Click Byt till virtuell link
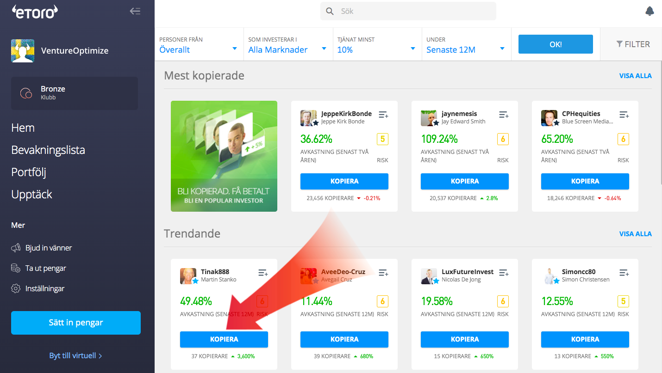Screen dimensions: 662x373 click(x=75, y=355)
